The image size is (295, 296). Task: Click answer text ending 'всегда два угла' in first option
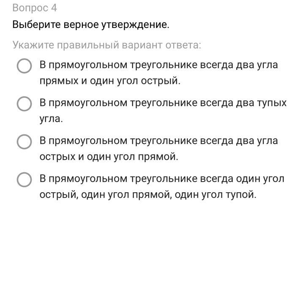(x=158, y=65)
